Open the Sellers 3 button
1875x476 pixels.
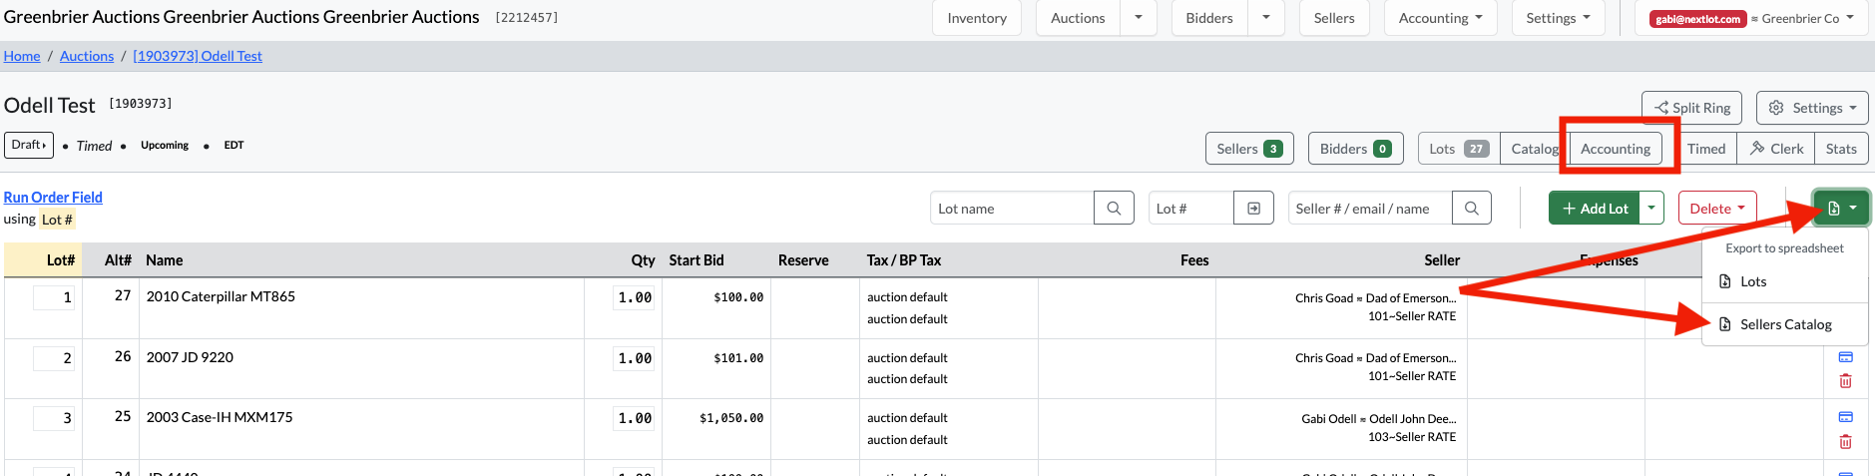(x=1249, y=149)
